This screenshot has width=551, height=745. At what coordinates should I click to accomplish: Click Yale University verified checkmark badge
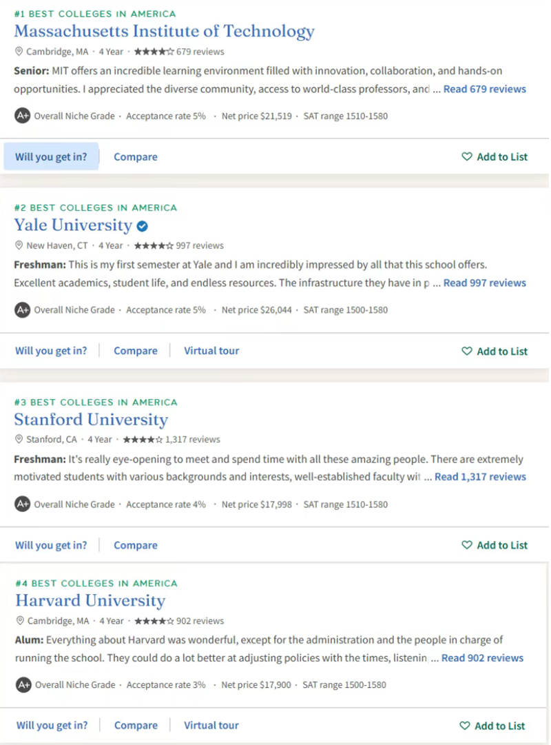(x=142, y=226)
